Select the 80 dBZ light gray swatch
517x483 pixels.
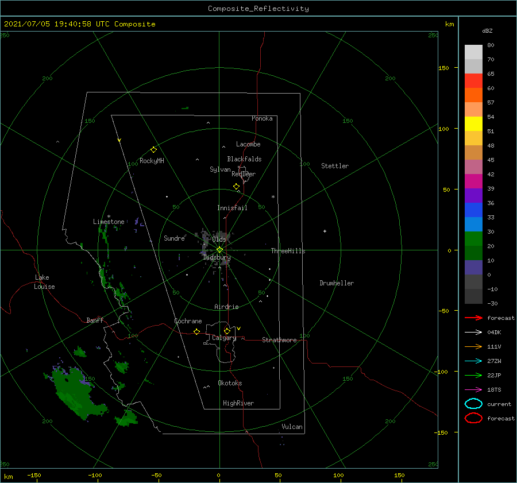click(x=473, y=52)
